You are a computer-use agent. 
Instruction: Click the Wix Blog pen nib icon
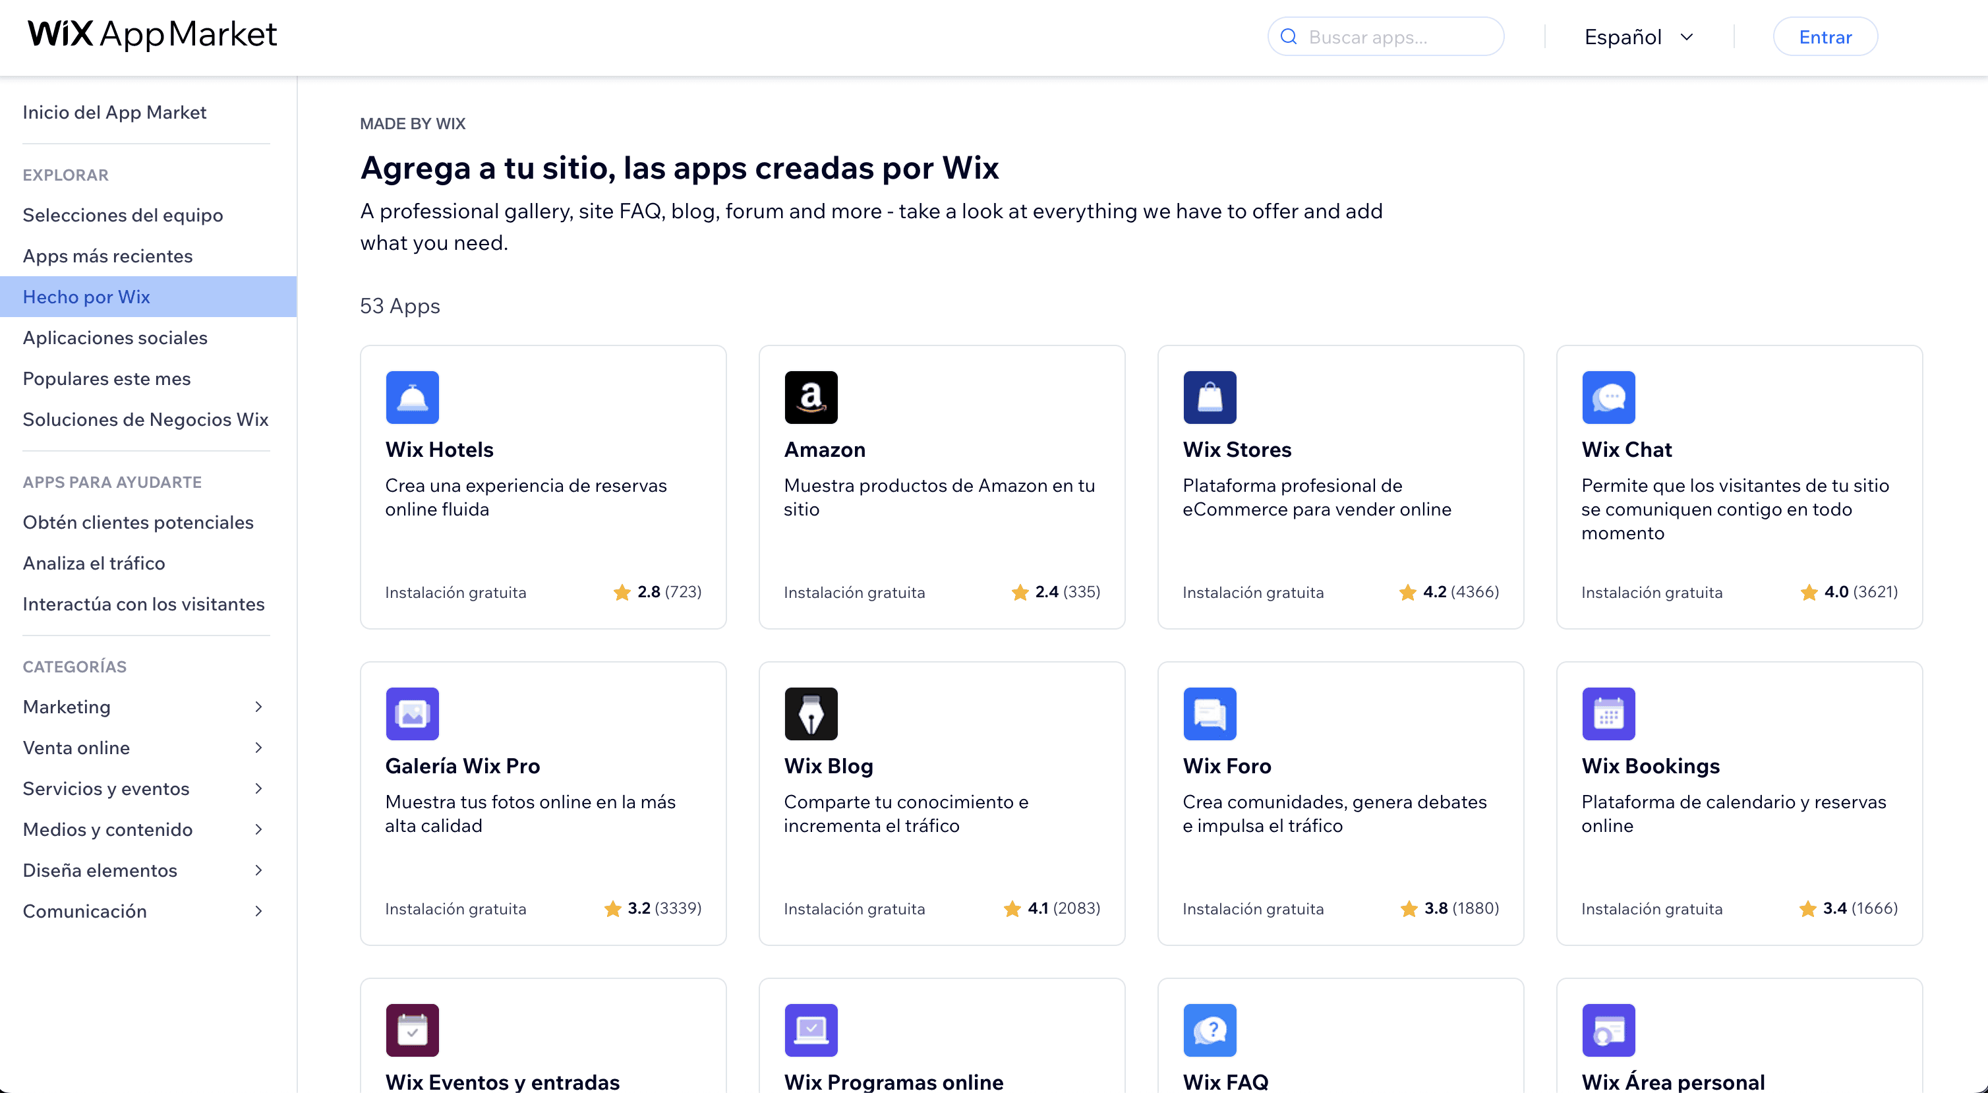[x=811, y=714]
